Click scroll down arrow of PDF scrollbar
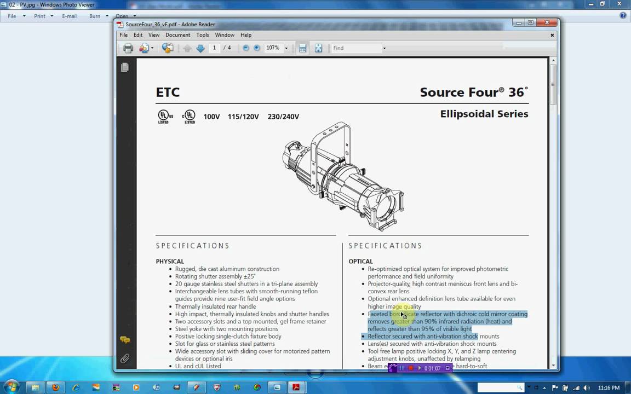Screen dimensions: 631x394 coord(553,366)
